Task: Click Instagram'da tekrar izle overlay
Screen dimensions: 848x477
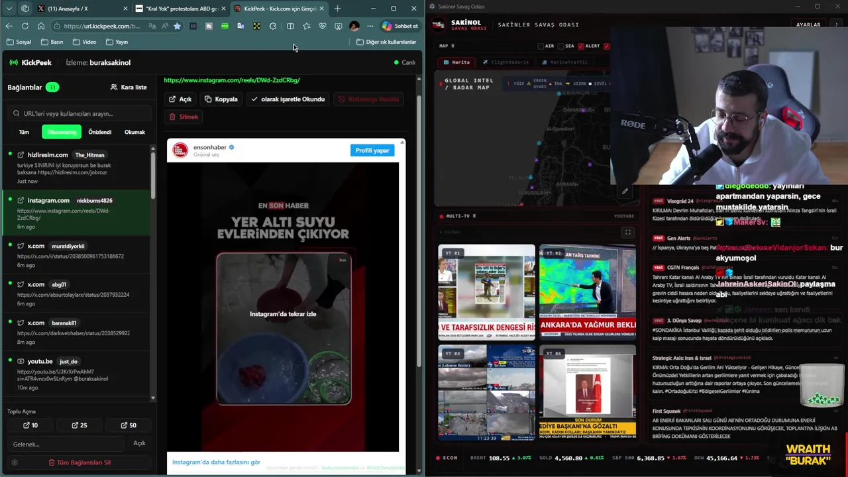Action: tap(283, 314)
